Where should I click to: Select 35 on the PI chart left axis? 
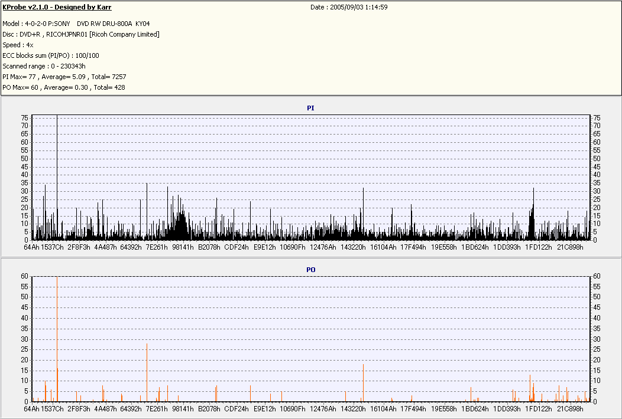(x=25, y=183)
